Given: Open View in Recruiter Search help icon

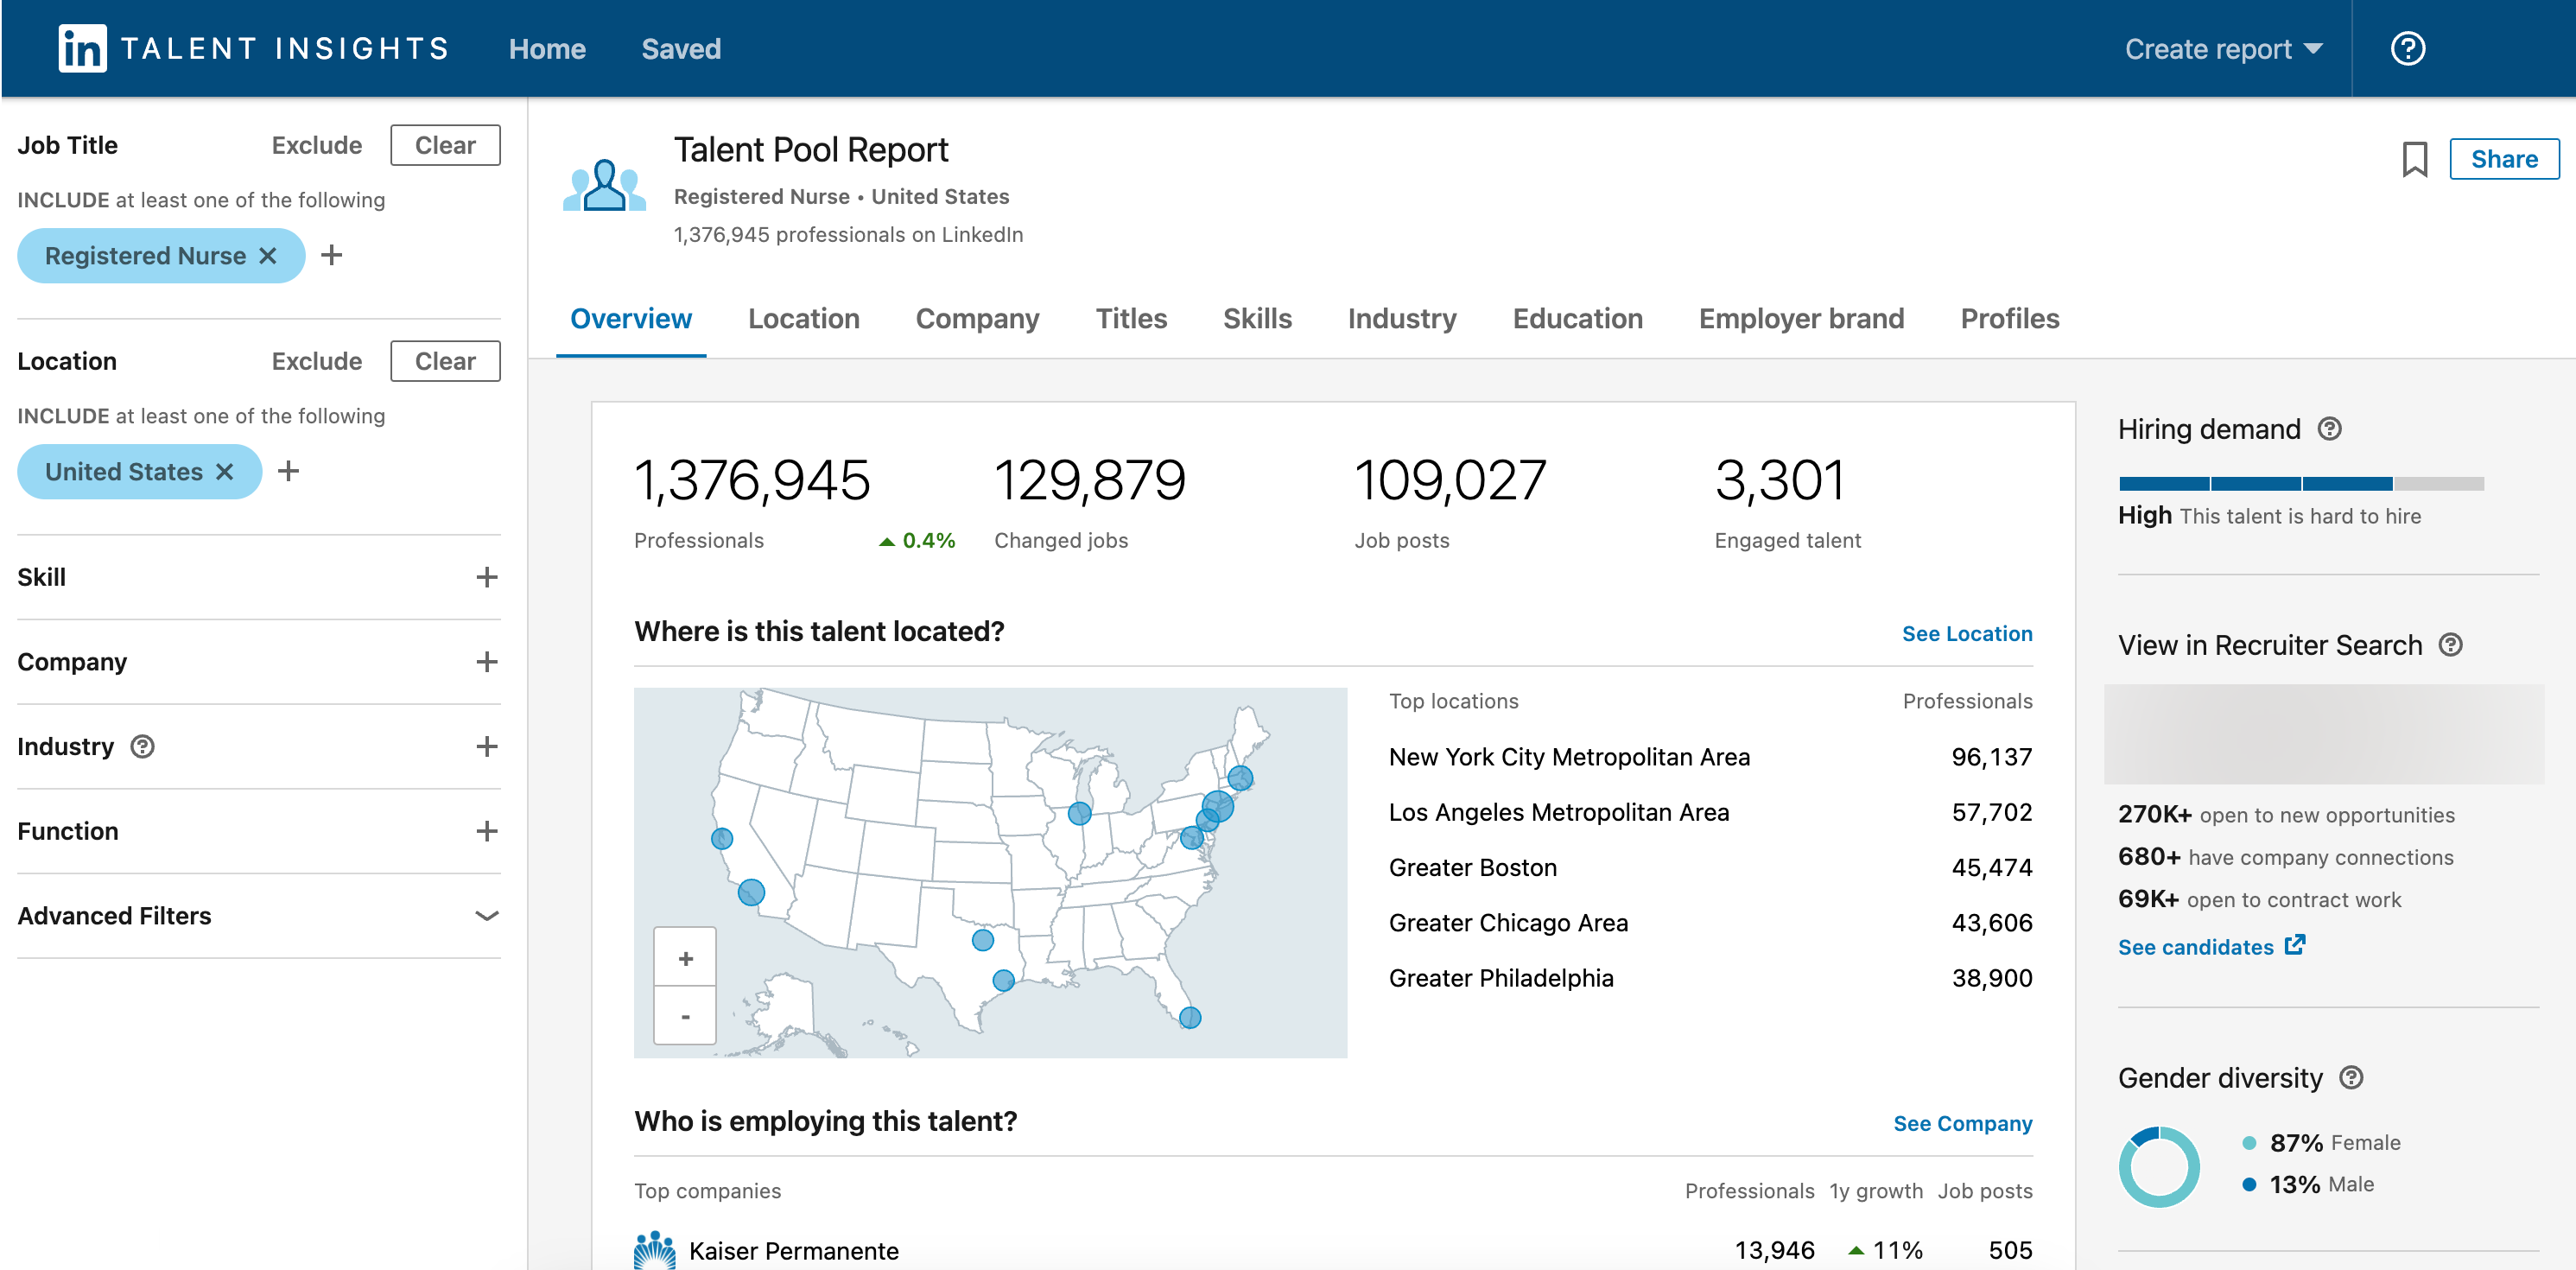Looking at the screenshot, I should click(2450, 645).
